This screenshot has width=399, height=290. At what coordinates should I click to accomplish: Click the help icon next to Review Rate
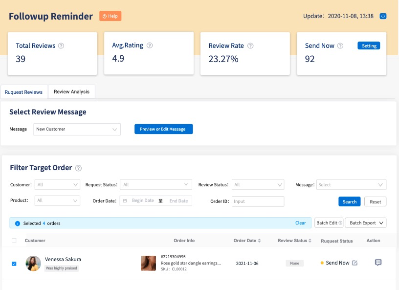point(251,45)
